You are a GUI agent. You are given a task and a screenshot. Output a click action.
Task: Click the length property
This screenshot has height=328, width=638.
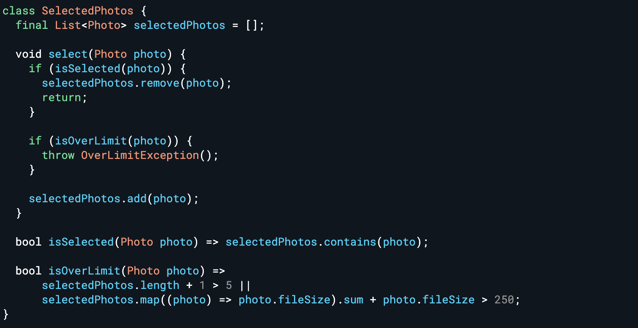pos(160,285)
